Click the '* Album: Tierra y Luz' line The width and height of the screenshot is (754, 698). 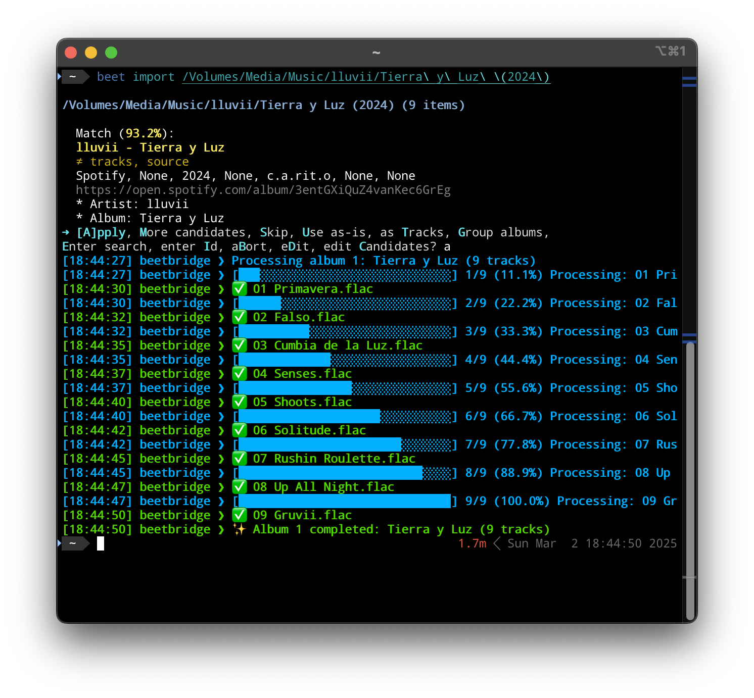coord(150,218)
